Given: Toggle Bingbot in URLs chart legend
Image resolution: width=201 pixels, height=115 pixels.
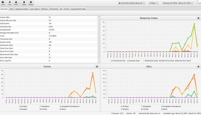Looking at the screenshot, I should pyautogui.click(x=125, y=109).
